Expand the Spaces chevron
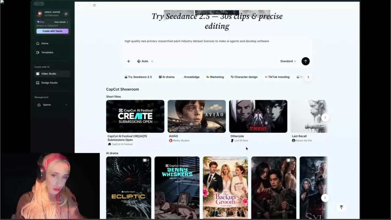 (x=66, y=105)
